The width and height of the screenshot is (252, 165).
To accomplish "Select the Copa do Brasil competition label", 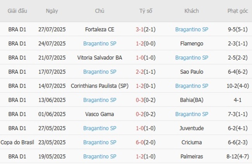I will [17, 142].
